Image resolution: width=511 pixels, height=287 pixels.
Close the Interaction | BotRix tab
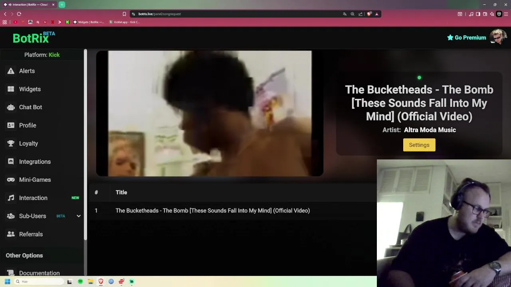coord(53,5)
